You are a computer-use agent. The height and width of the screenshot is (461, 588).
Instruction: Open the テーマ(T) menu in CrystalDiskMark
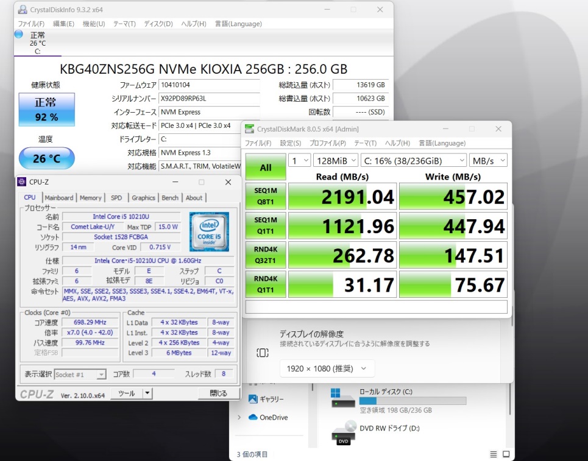pyautogui.click(x=365, y=143)
